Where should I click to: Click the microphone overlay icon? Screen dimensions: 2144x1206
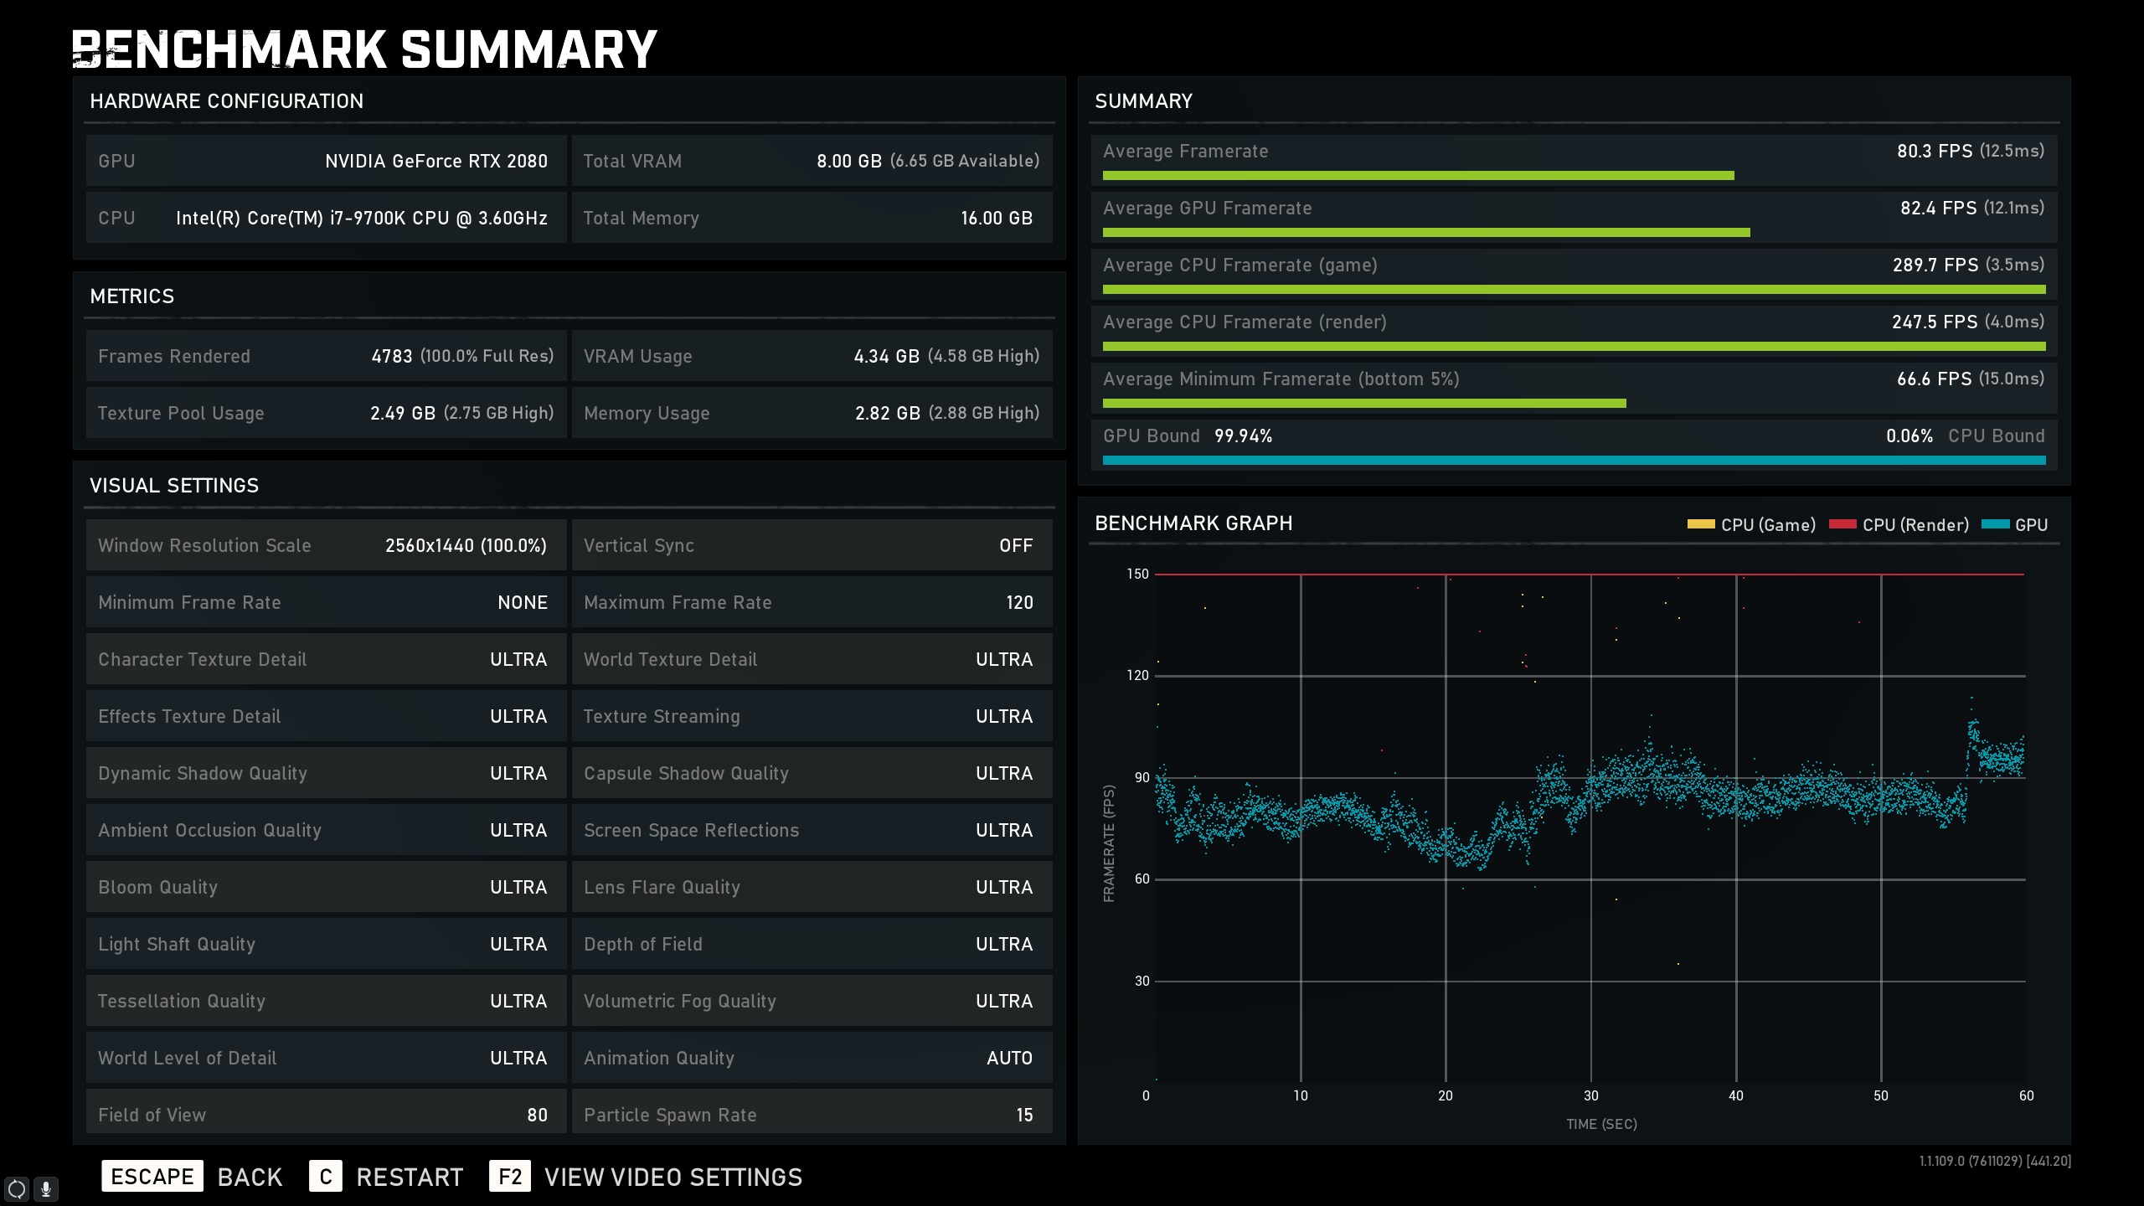click(47, 1188)
